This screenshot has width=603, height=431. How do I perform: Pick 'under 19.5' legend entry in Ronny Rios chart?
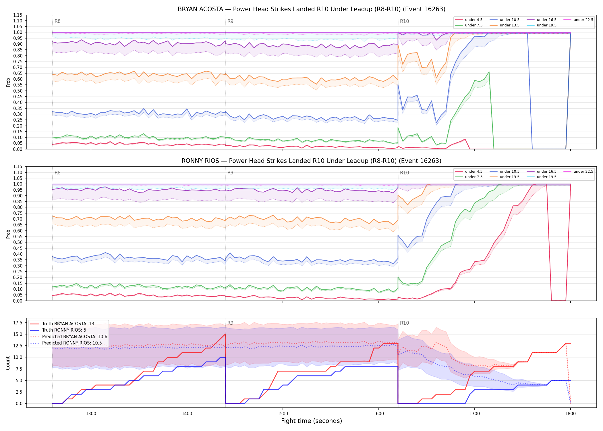[542, 177]
